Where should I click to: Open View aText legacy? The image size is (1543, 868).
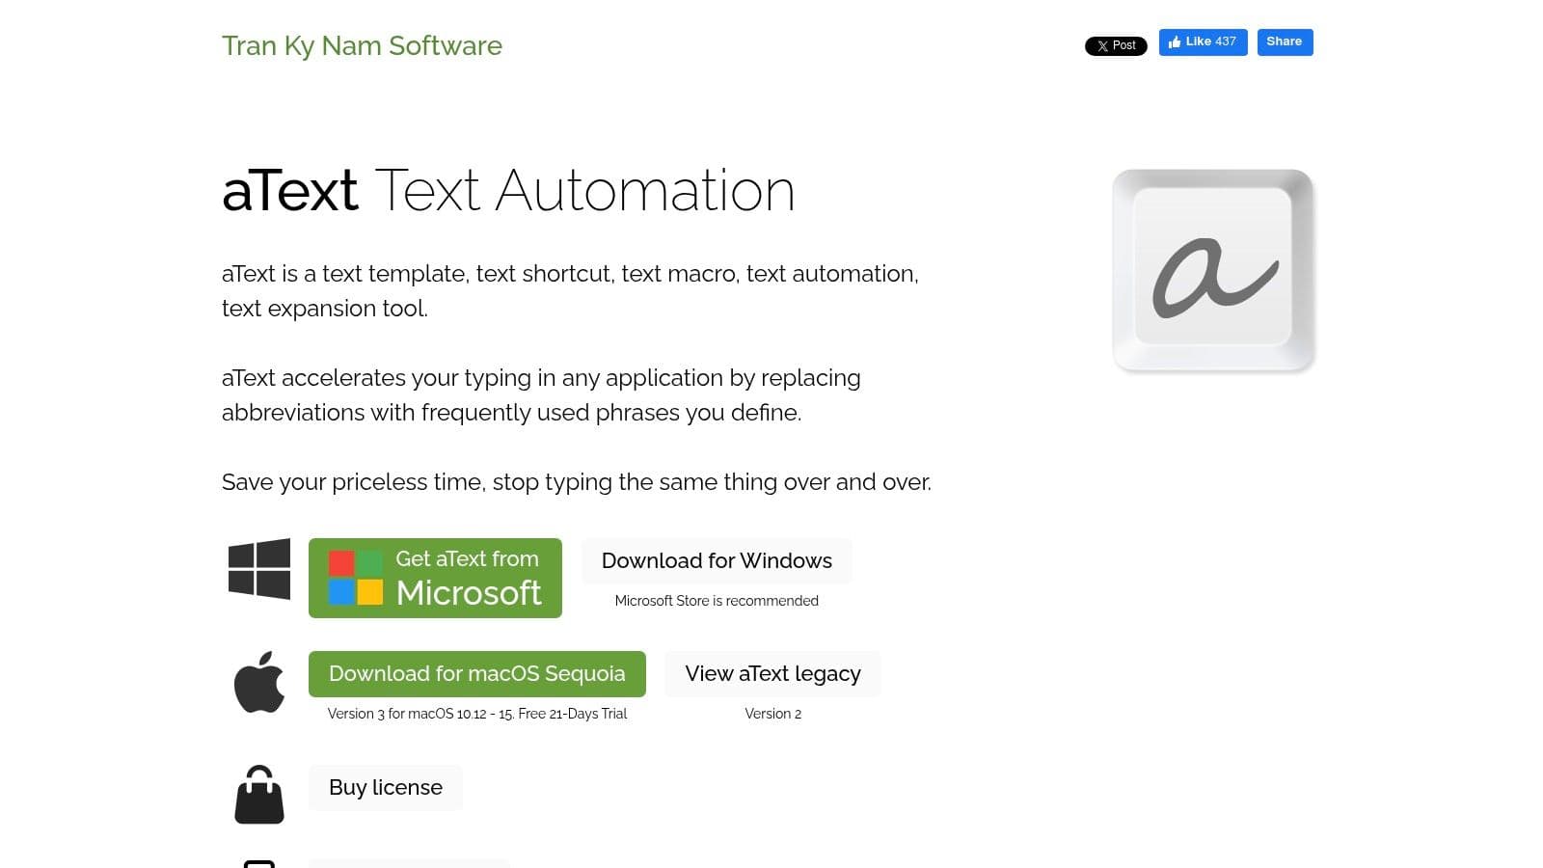(x=772, y=673)
